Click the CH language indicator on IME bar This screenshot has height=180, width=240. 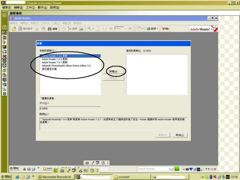point(55,170)
